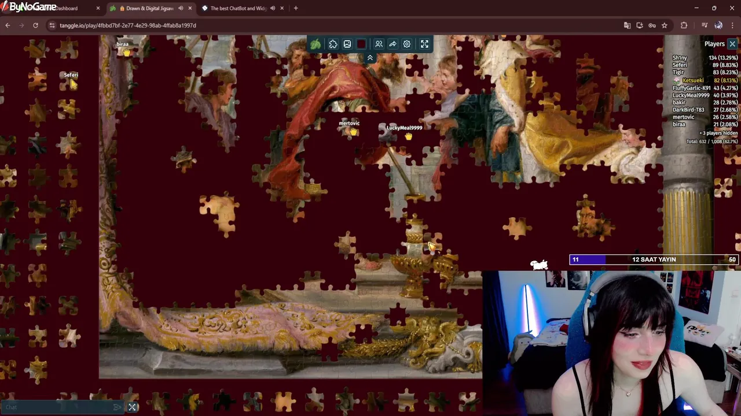The image size is (741, 416).
Task: Open the background color swatch
Action: [362, 44]
